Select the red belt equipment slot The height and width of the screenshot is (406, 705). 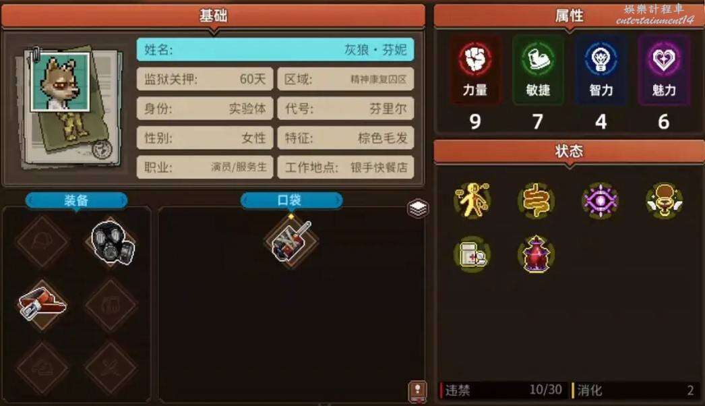coord(42,303)
